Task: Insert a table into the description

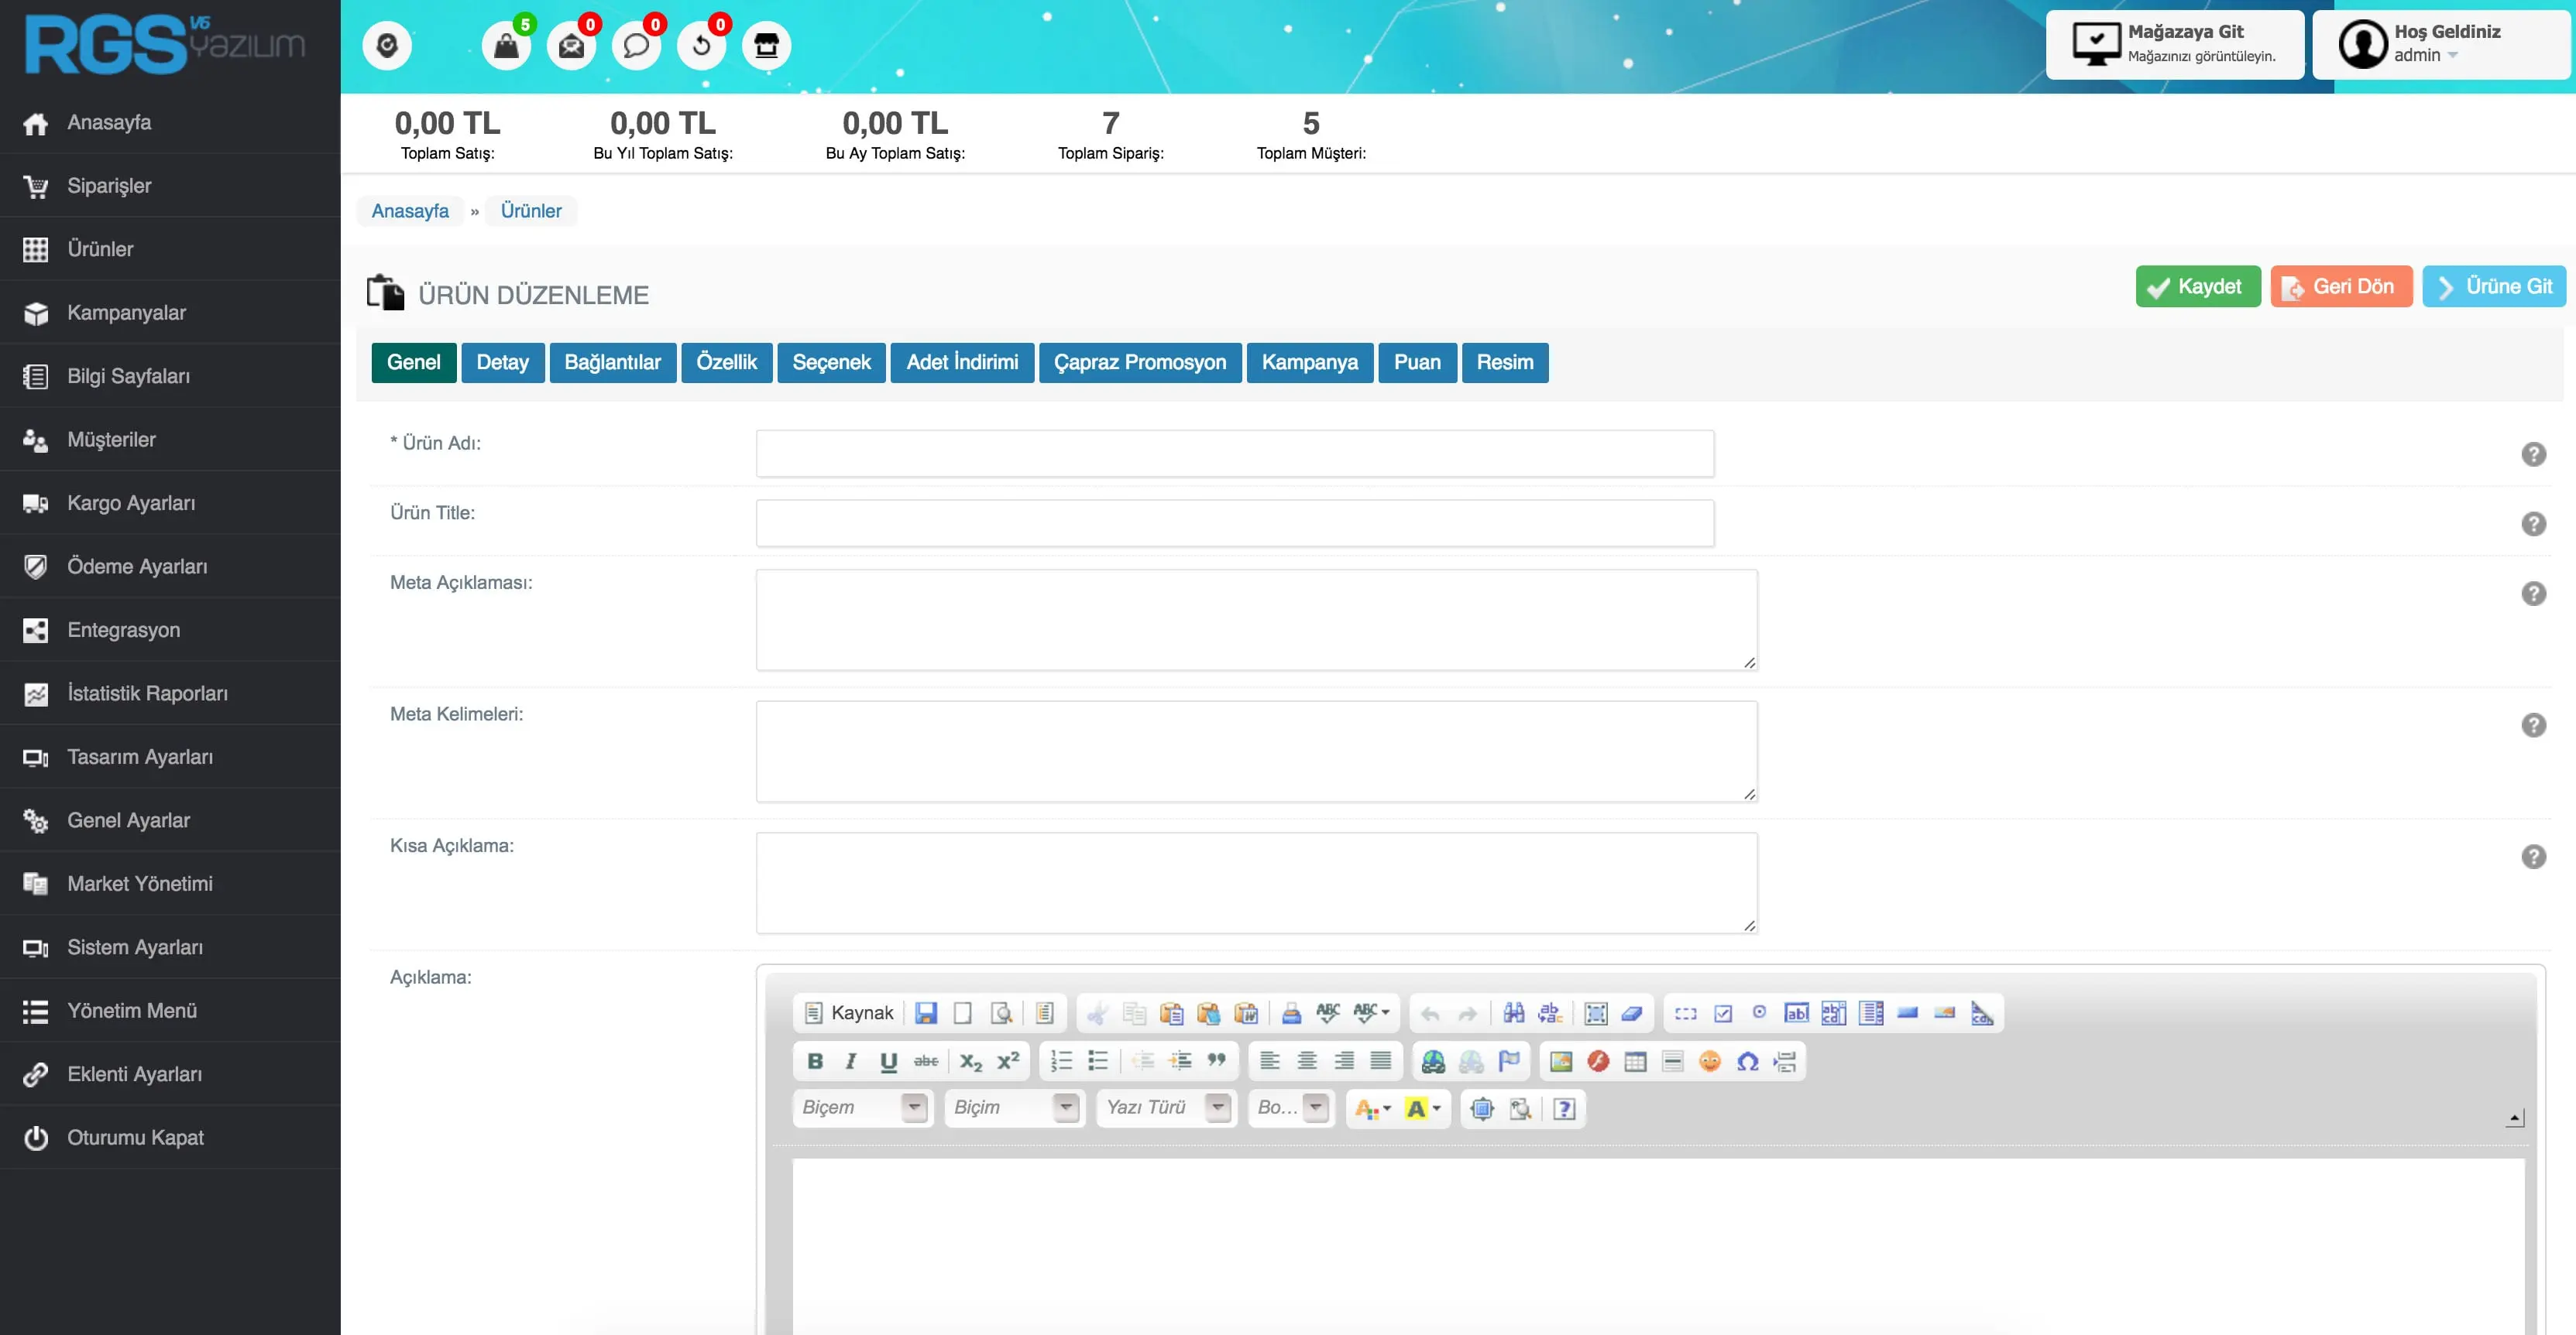Action: (x=1635, y=1061)
